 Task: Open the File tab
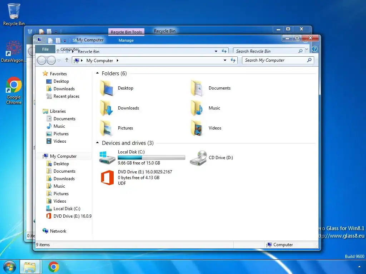click(x=45, y=49)
